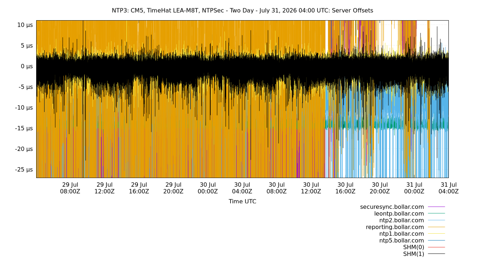Click the 30 Jul 16:00Z tick label

point(345,188)
